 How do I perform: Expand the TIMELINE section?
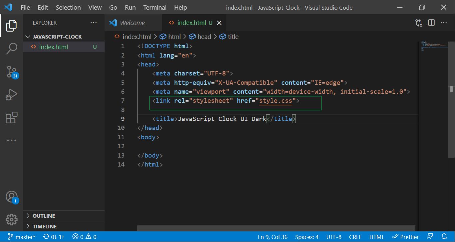(x=64, y=226)
